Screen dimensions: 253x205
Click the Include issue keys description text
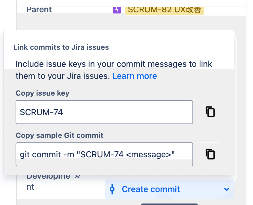click(x=114, y=64)
